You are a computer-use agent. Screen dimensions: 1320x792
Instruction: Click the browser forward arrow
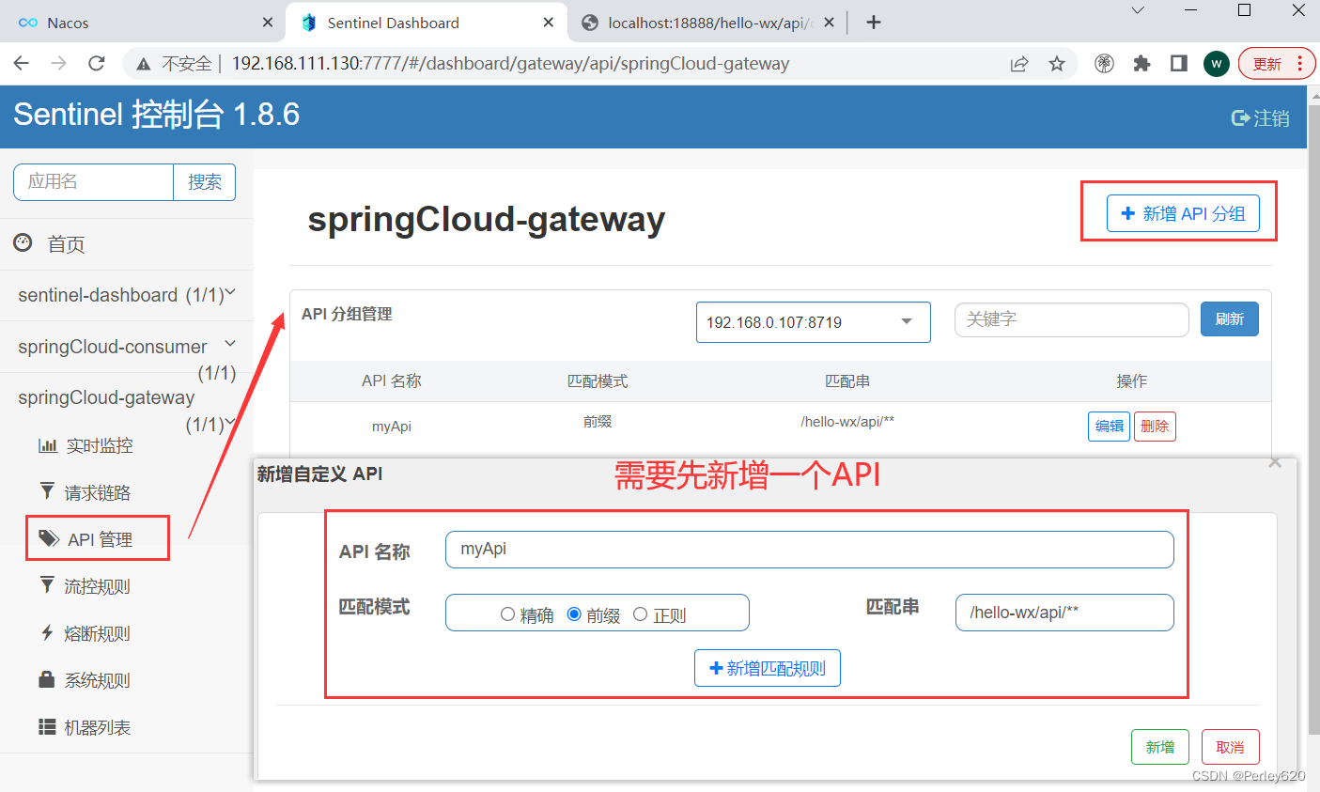[x=58, y=63]
